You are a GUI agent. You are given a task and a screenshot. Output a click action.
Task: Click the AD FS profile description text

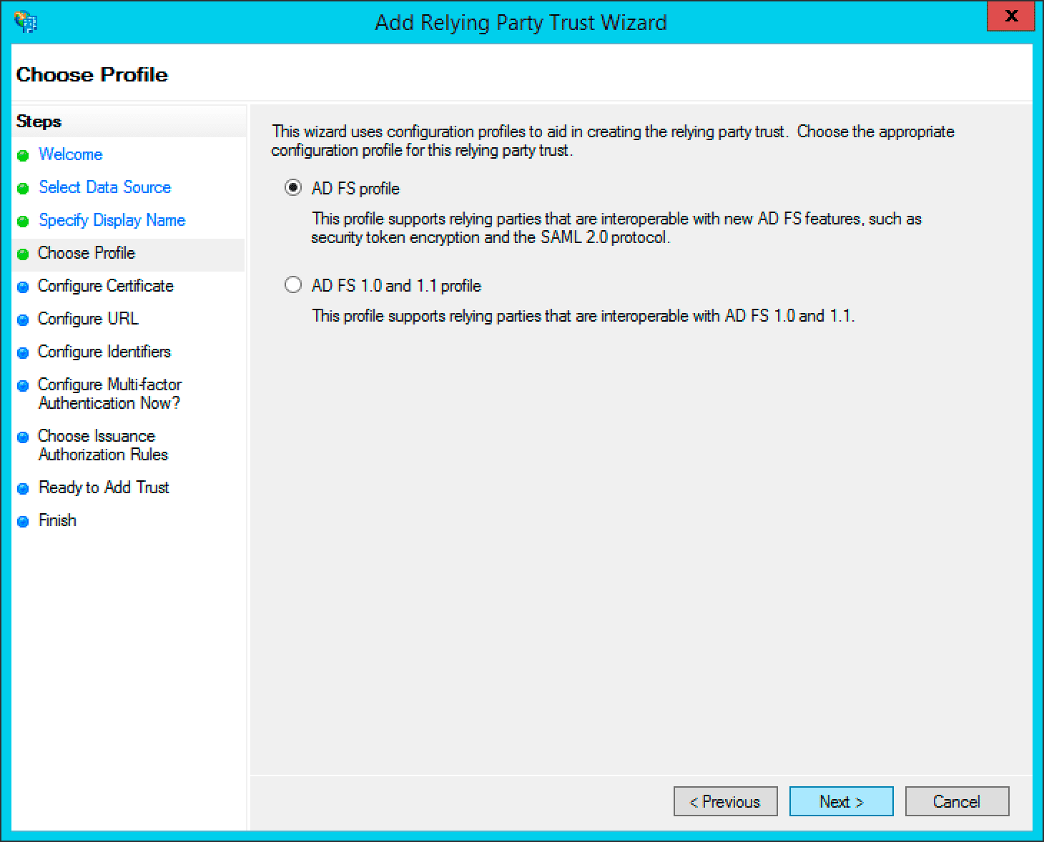pos(616,228)
